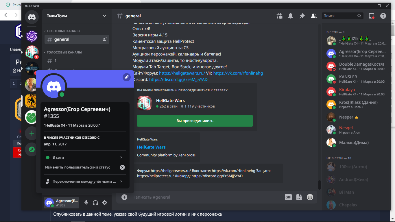This screenshot has height=222, width=395.
Task: Add a server with the plus icon
Action: tap(32, 133)
